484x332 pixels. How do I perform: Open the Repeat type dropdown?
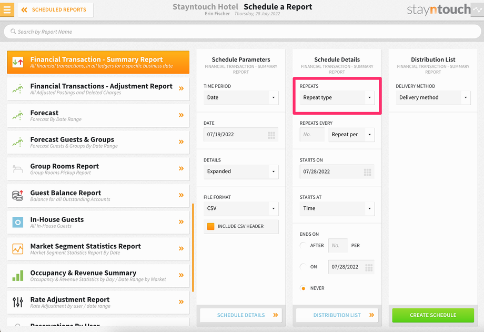(x=337, y=97)
